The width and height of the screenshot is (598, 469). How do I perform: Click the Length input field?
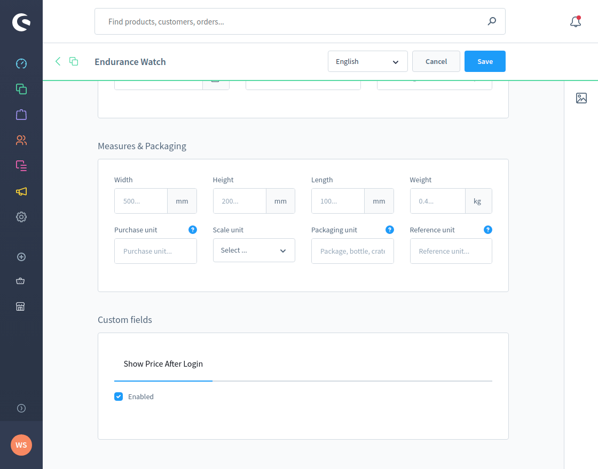coord(338,201)
